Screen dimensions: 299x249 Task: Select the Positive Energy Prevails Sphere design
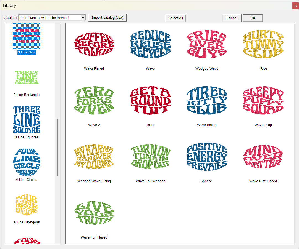[x=206, y=157]
